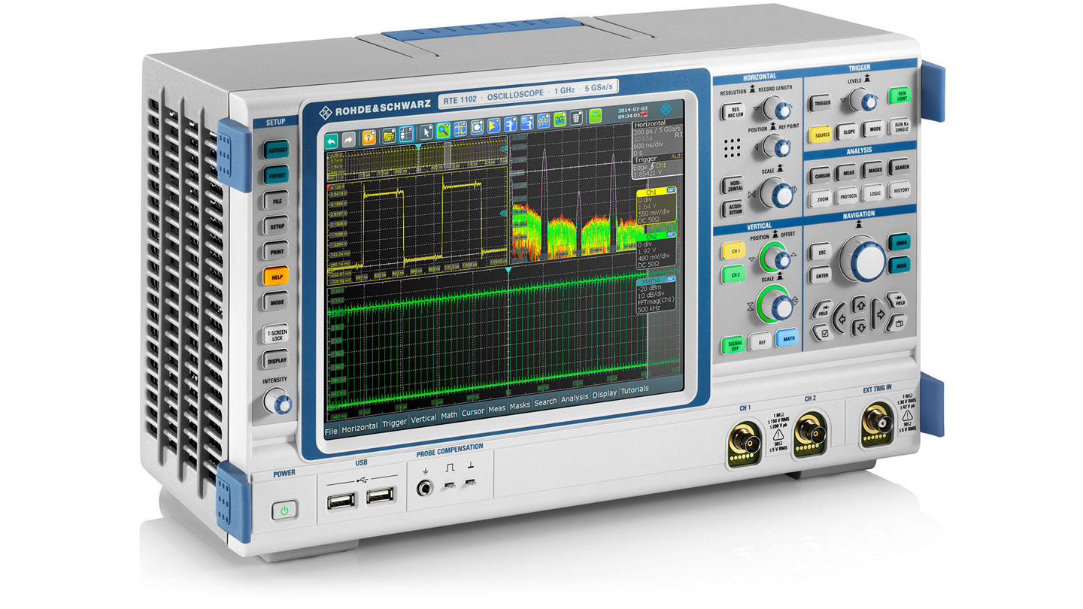This screenshot has width=1083, height=609.
Task: Open the yellow folder load icon
Action: point(389,135)
